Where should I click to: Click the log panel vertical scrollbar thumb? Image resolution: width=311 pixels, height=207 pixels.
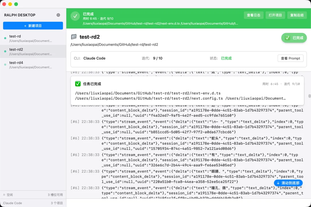coord(310,96)
